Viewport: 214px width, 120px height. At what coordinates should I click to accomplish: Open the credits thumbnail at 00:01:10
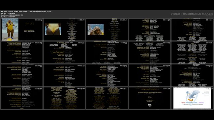tap(192, 30)
